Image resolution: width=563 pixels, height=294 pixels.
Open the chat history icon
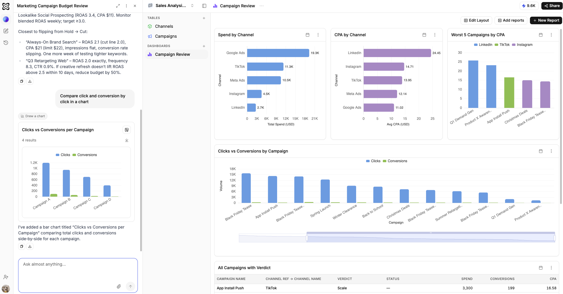[x=6, y=43]
